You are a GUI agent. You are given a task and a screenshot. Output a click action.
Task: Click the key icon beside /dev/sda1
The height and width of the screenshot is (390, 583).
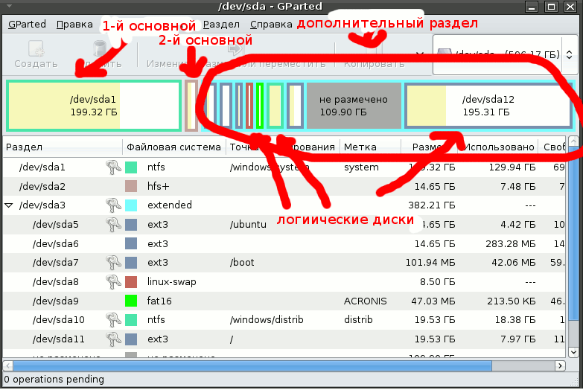pyautogui.click(x=113, y=167)
